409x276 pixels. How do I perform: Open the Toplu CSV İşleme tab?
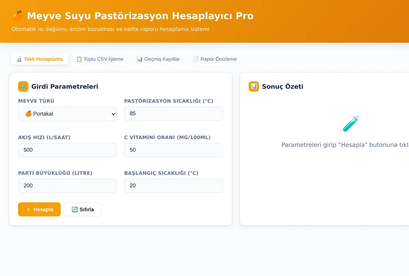pyautogui.click(x=100, y=59)
